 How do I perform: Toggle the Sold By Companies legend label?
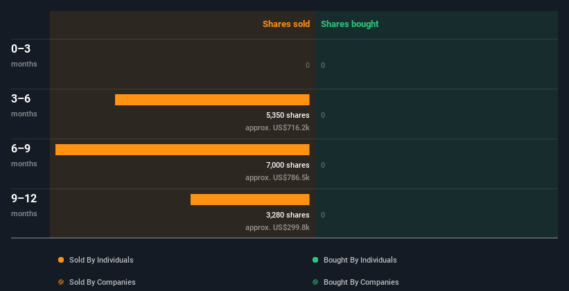pos(103,282)
